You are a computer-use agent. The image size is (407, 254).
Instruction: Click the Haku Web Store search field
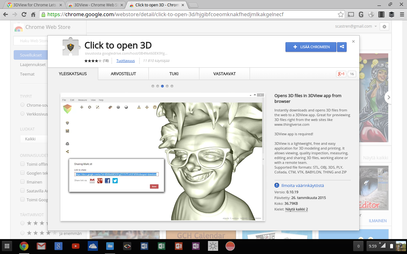(x=31, y=41)
